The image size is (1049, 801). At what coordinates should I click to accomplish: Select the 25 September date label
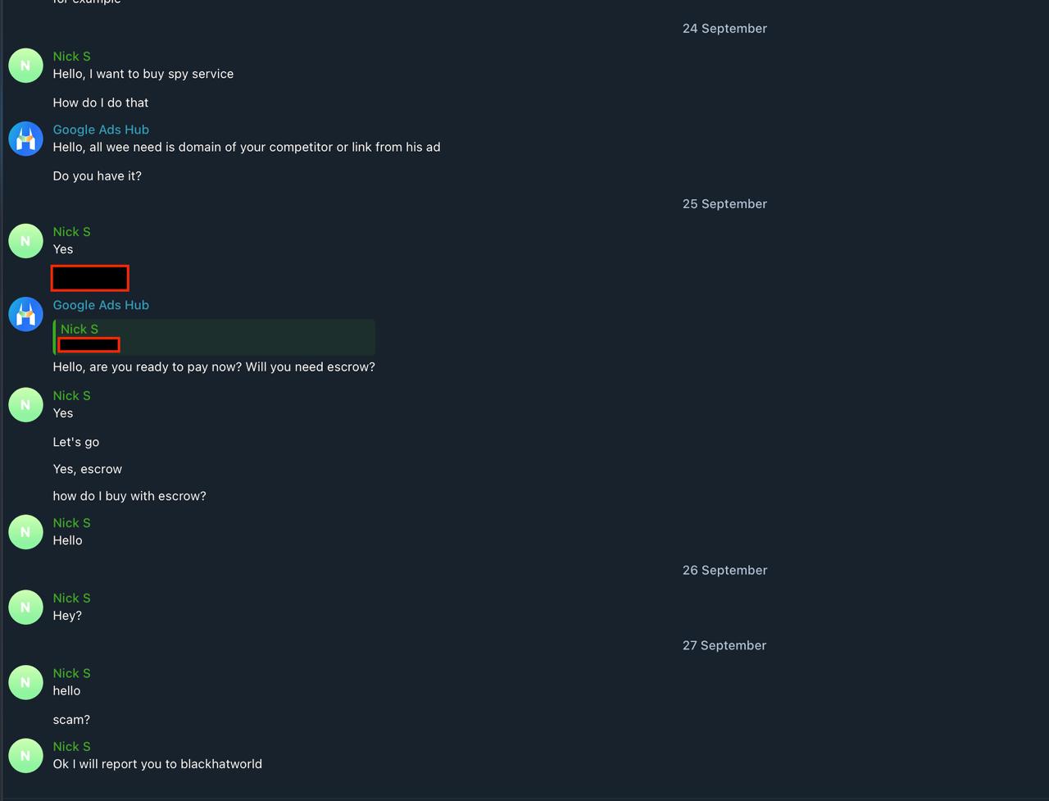tap(724, 204)
